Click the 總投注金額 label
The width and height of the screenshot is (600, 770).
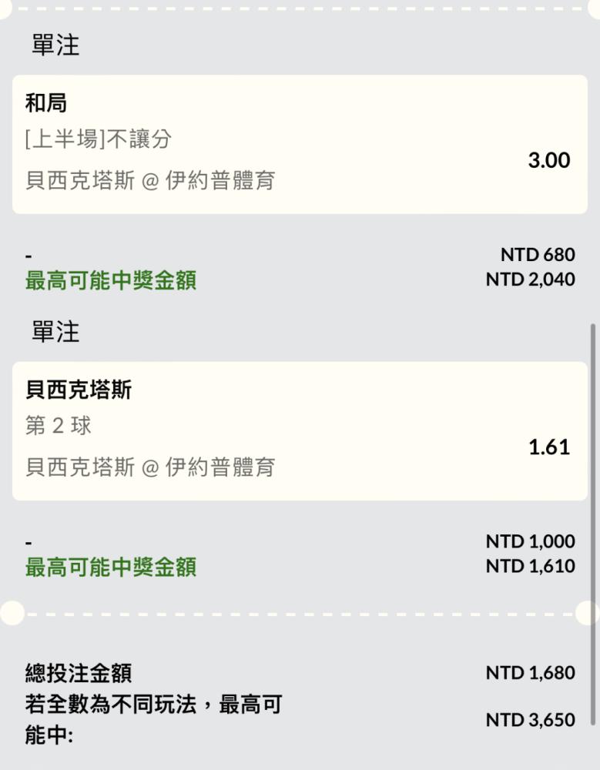pyautogui.click(x=79, y=673)
